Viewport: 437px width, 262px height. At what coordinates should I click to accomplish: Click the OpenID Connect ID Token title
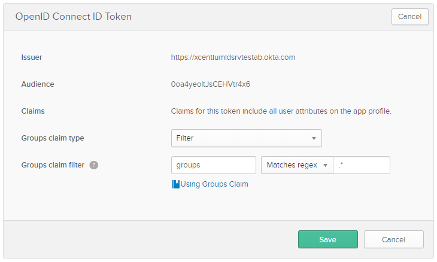click(x=74, y=17)
